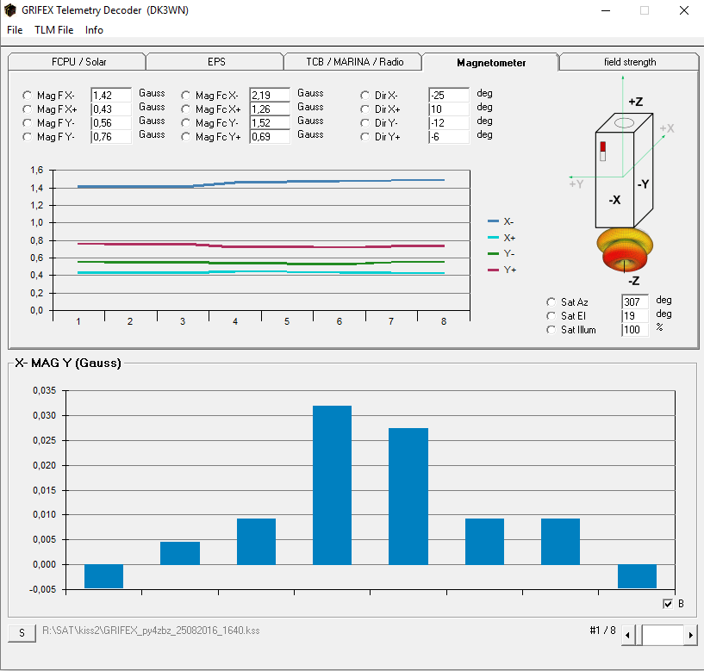Switch to the field strength tab
This screenshot has width=704, height=671.
[629, 62]
